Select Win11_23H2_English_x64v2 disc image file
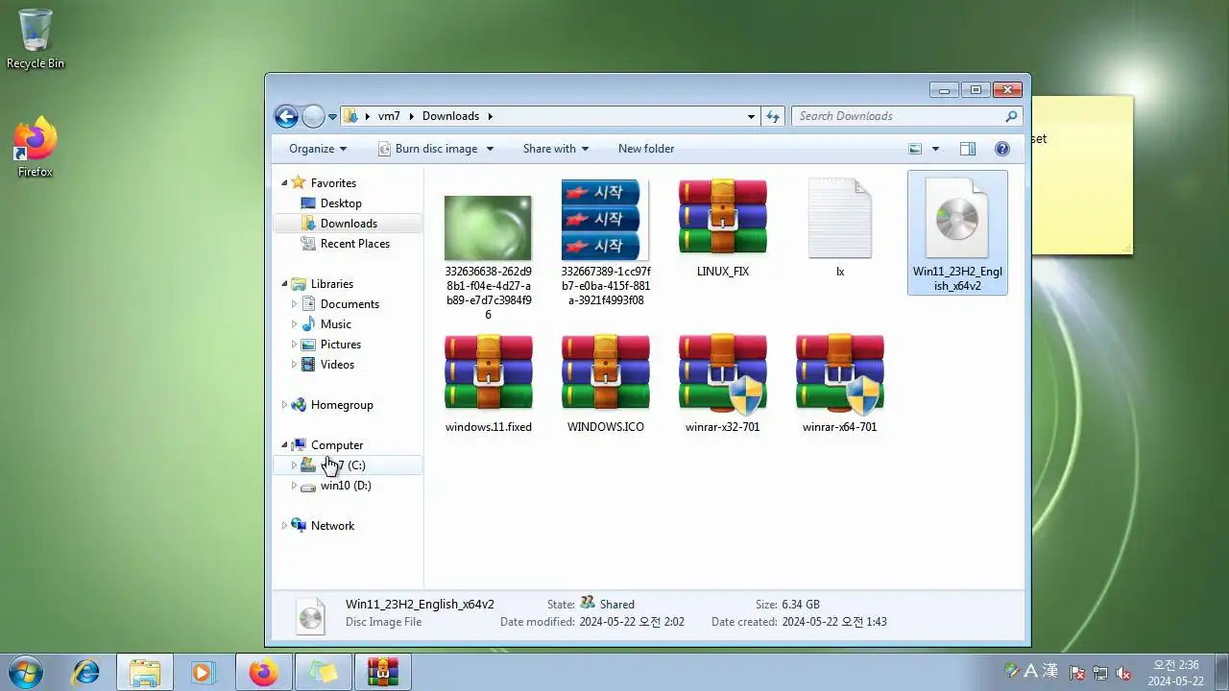Screen dimensions: 1229x691 coord(957,233)
